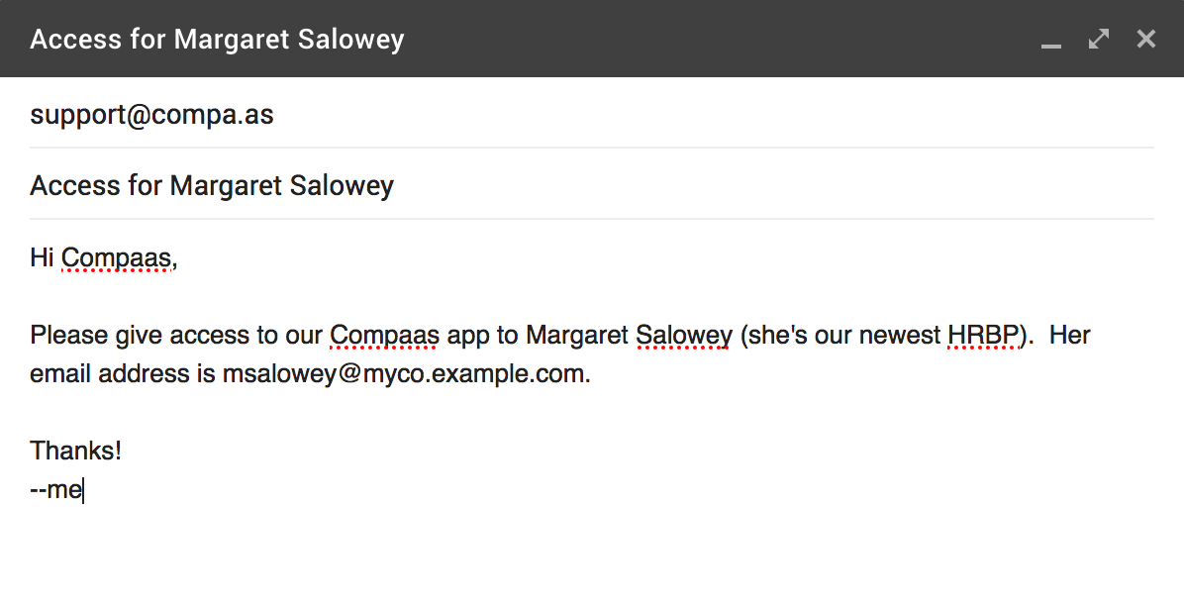Click the word Her ending first line
This screenshot has width=1184, height=606.
(1070, 335)
